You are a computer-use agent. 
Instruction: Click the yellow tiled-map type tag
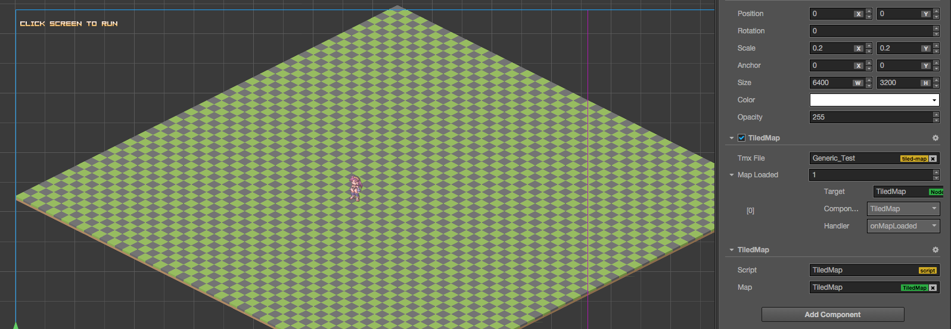[x=914, y=159]
